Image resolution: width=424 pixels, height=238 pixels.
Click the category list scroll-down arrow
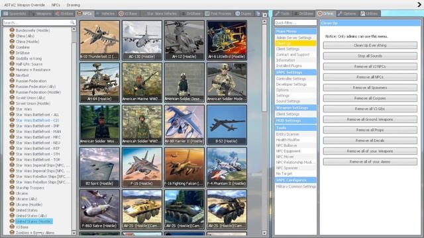(74, 233)
